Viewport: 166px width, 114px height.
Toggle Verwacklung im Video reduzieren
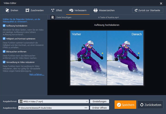[x=4, y=62]
